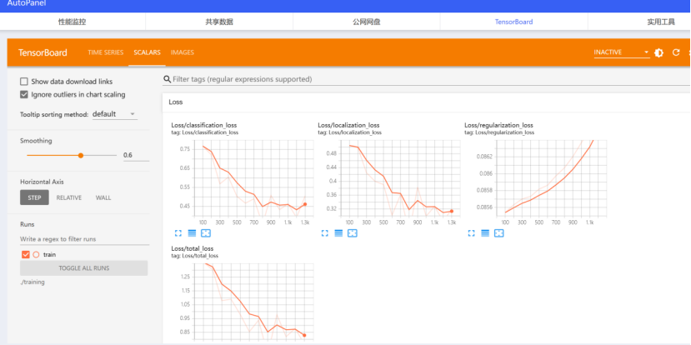Open the 公网网盘 tab in AutoPanel
691x345 pixels.
[366, 22]
